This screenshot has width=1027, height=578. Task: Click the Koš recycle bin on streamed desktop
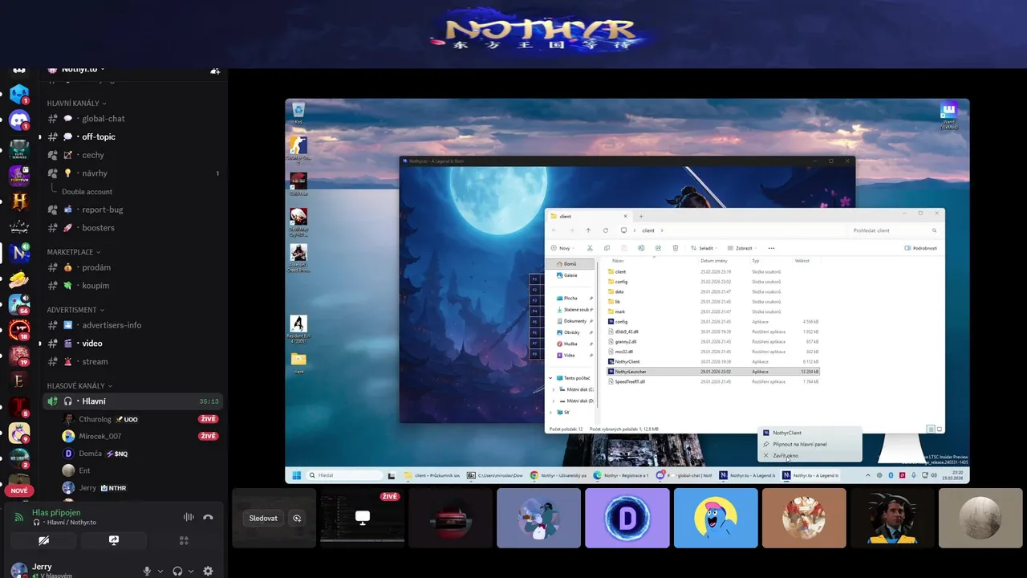(298, 112)
